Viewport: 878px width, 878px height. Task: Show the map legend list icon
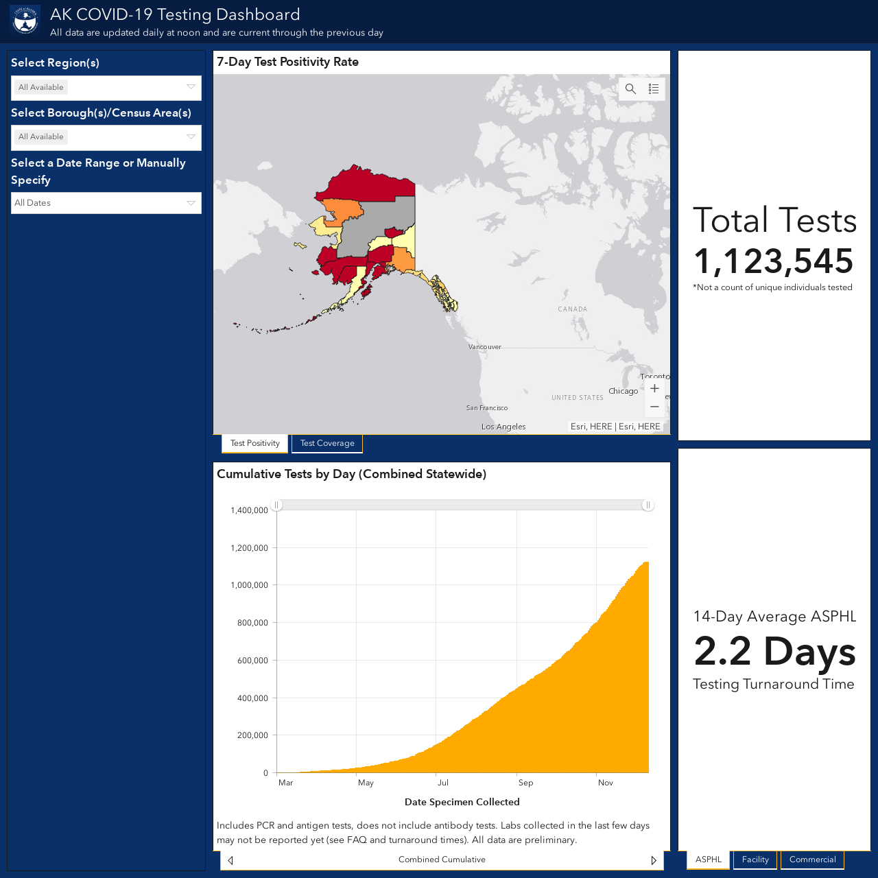click(x=654, y=89)
